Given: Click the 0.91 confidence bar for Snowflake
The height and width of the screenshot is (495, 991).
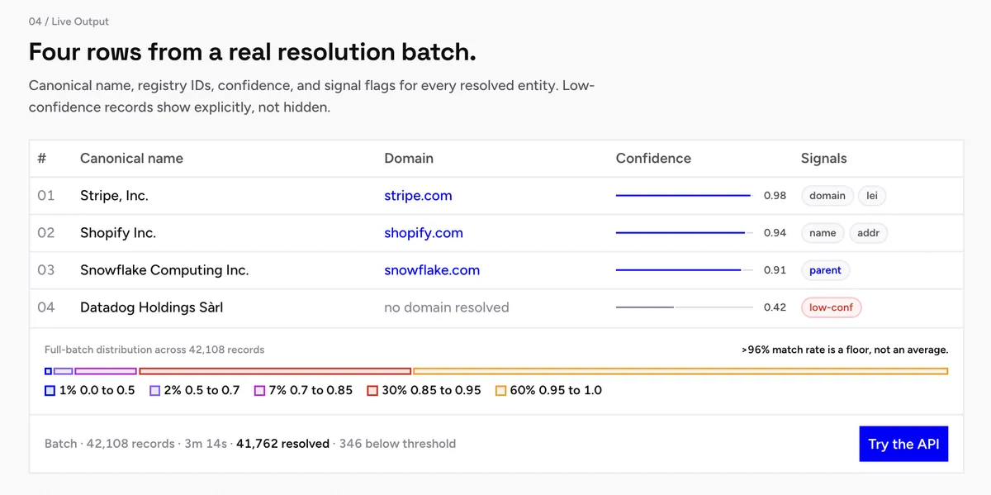Looking at the screenshot, I should click(x=685, y=270).
